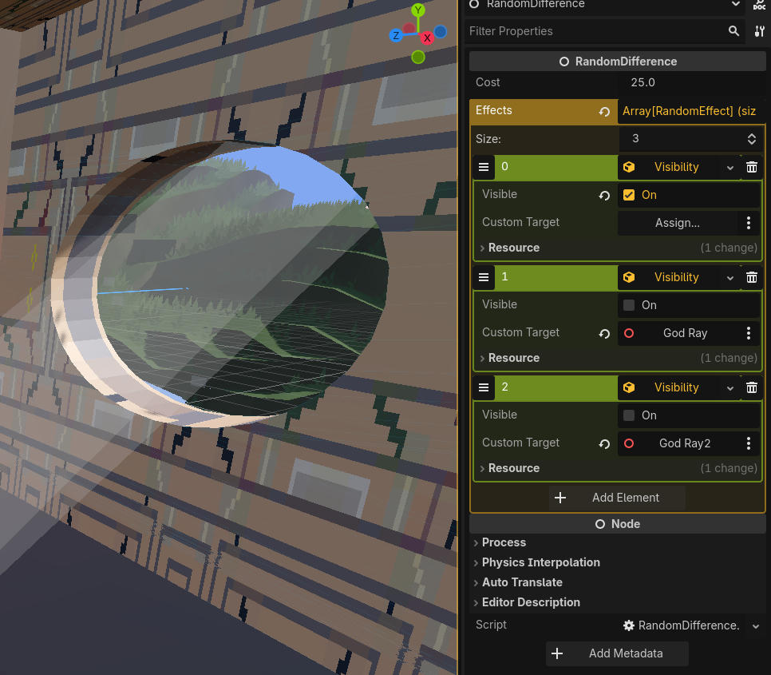Click trash icon for element 2
The height and width of the screenshot is (675, 771).
point(751,387)
